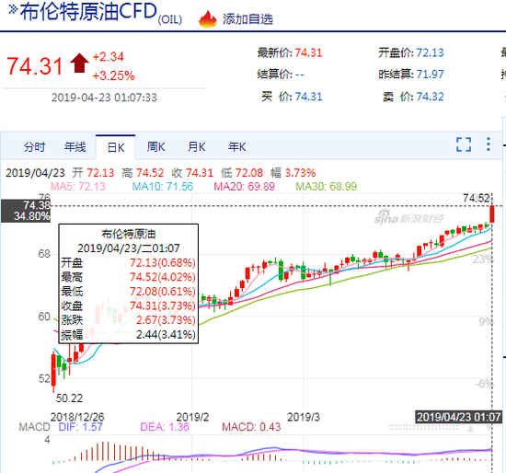Screen dimensions: 506x473
Task: Click the 50.22 low-price marker
Action: coord(69,398)
